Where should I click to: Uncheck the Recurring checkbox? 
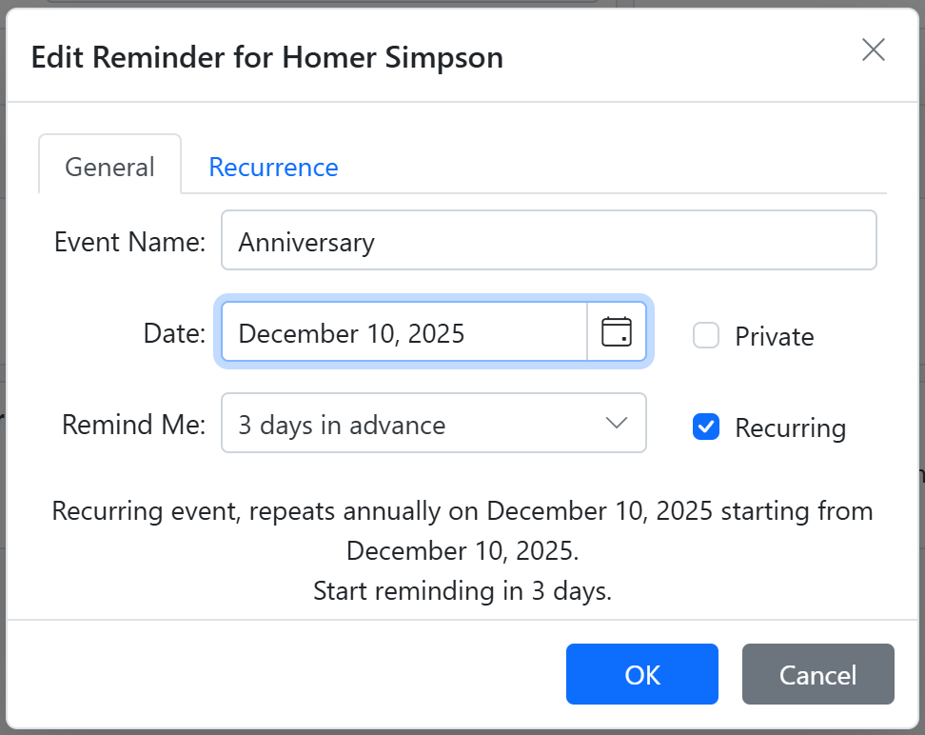click(705, 427)
